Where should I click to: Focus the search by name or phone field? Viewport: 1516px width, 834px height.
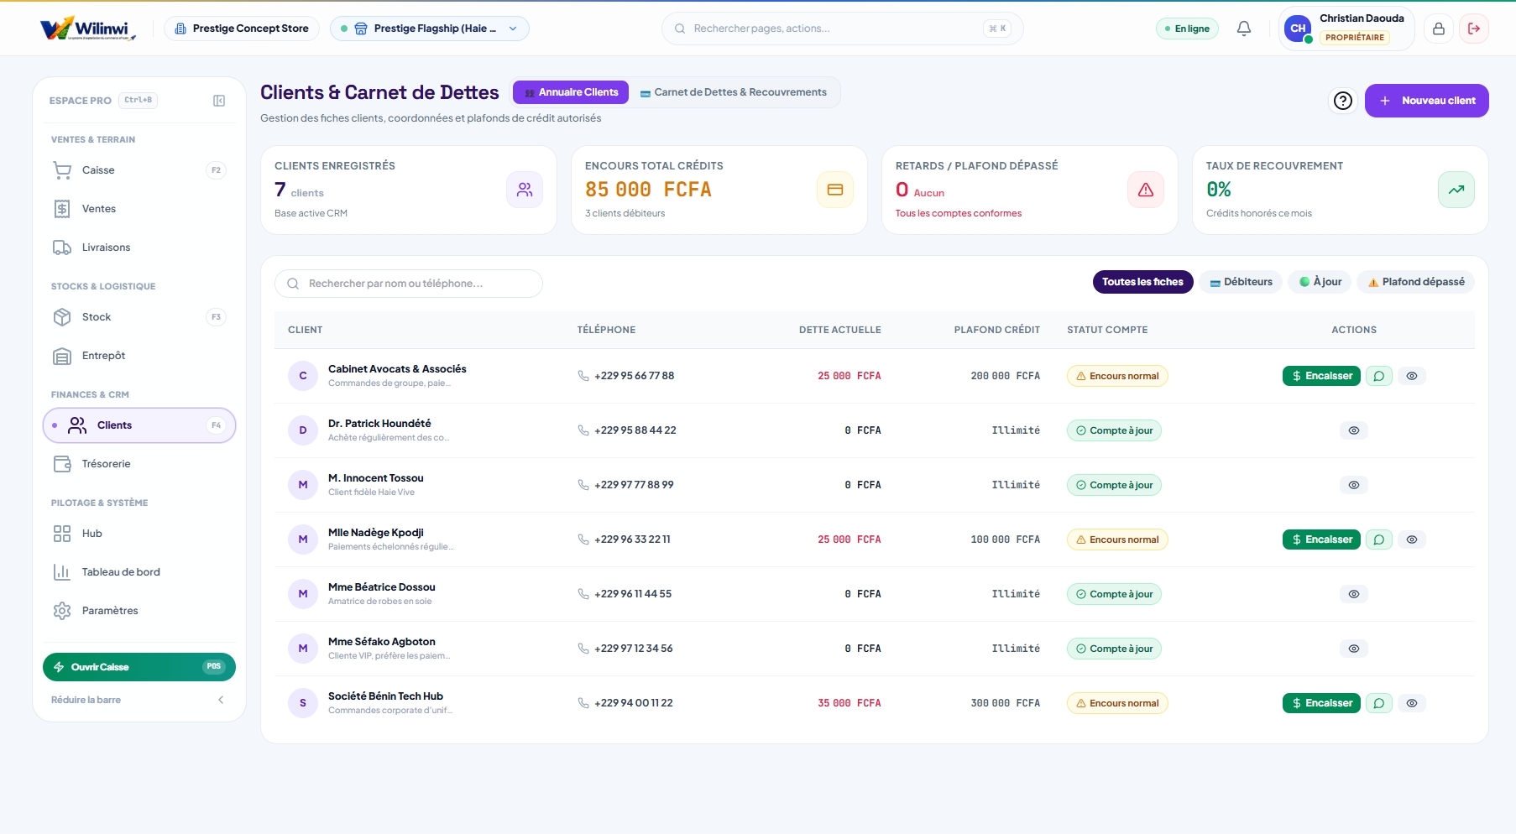(x=409, y=284)
